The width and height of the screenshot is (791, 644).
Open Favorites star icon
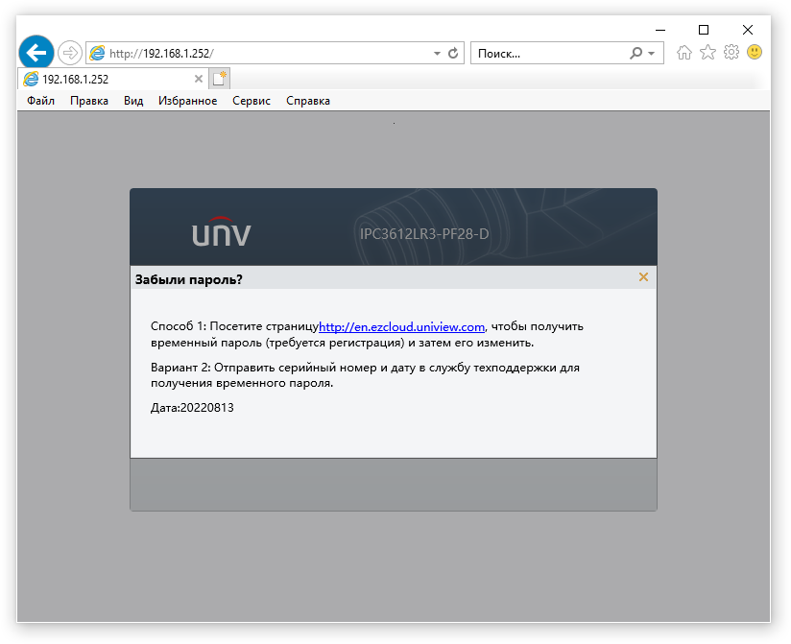pyautogui.click(x=707, y=52)
